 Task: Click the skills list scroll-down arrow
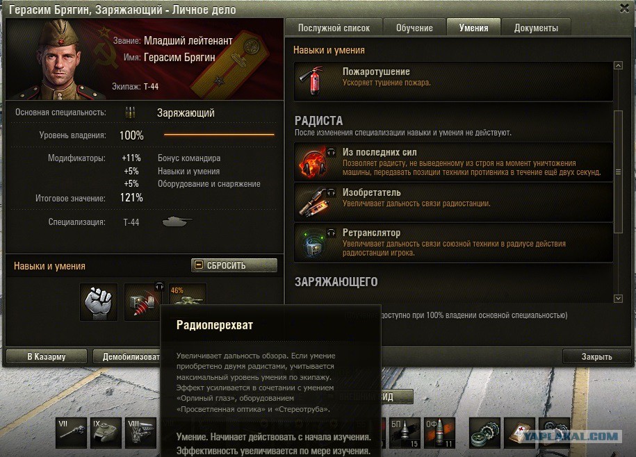618,299
